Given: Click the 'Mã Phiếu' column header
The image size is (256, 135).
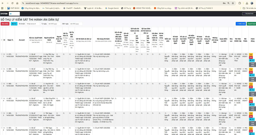Looking at the screenshot, I should click(245, 40).
